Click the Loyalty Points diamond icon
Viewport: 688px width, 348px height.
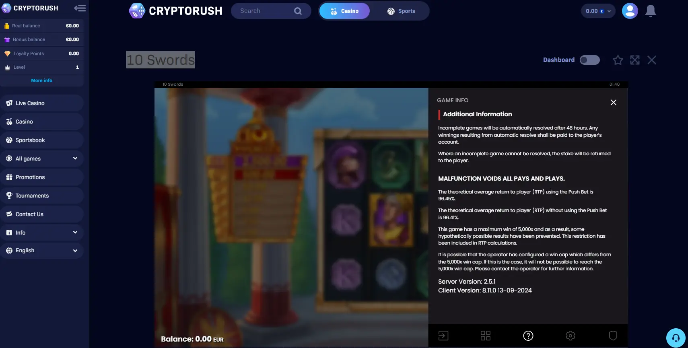(x=7, y=54)
